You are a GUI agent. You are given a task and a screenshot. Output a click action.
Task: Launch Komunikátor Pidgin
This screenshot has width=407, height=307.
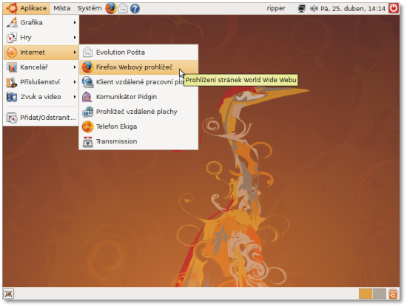pyautogui.click(x=138, y=97)
